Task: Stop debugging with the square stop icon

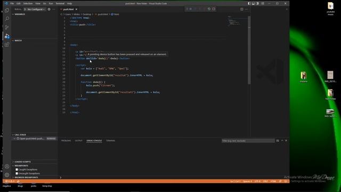Action: click(x=214, y=9)
